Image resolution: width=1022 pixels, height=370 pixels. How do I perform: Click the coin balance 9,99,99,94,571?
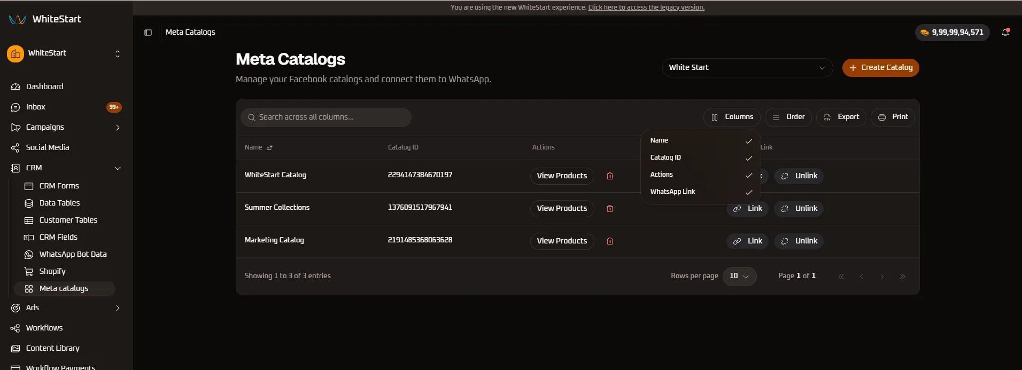(953, 33)
